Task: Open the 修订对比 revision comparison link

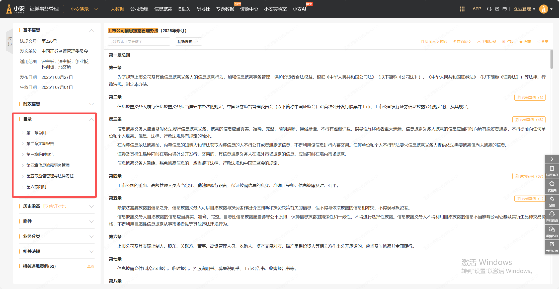Action: [55, 206]
